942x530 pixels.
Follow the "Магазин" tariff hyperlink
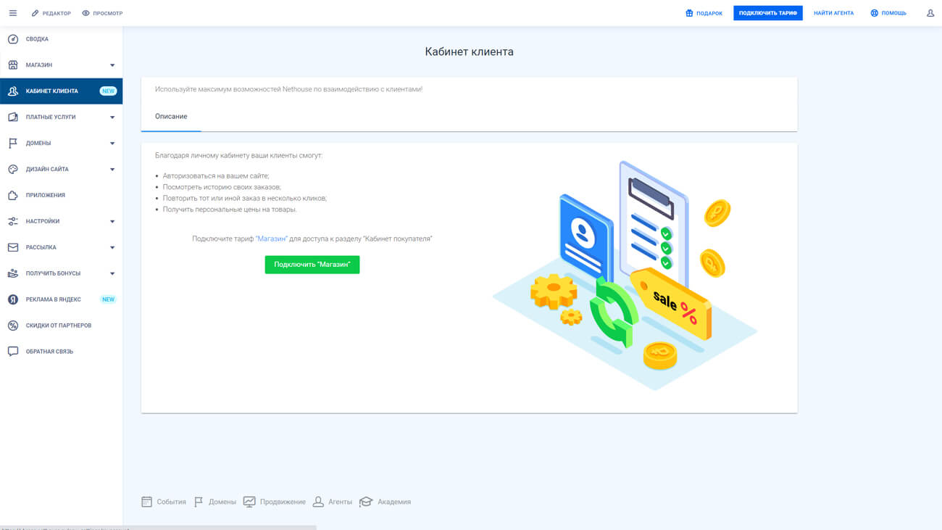coord(272,239)
